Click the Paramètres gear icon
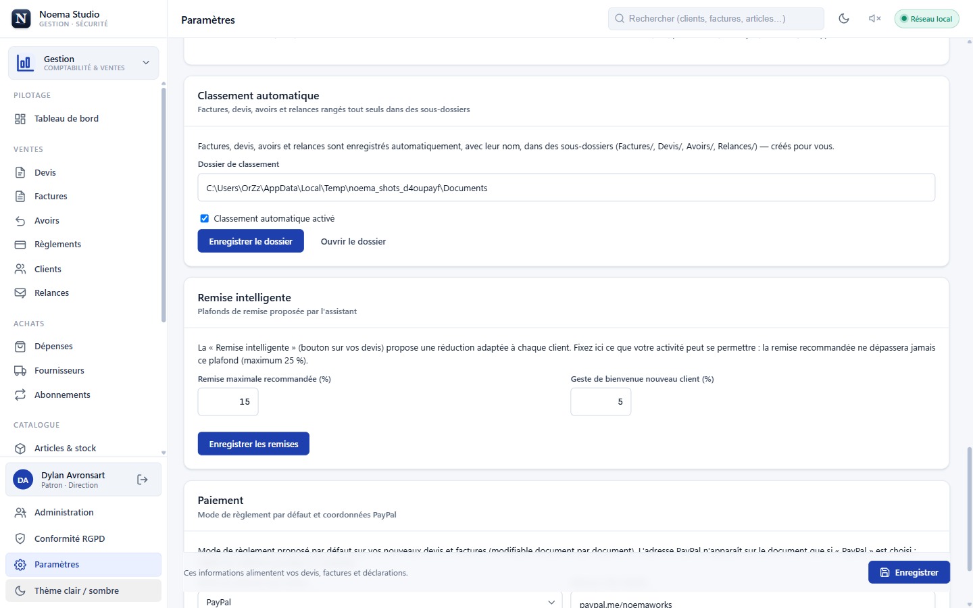This screenshot has height=608, width=973. tap(20, 565)
